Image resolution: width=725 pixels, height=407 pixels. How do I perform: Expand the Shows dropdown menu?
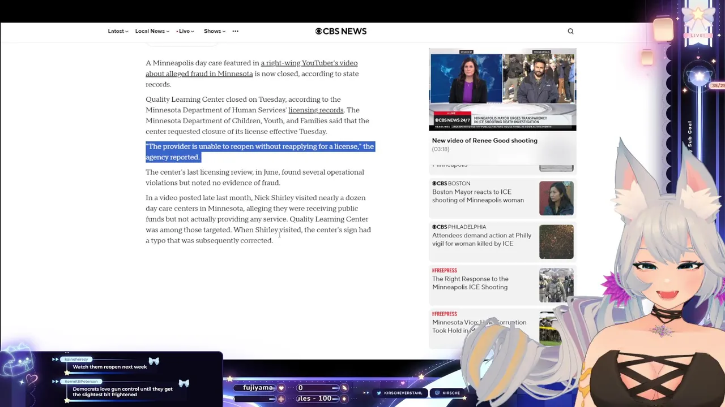[214, 31]
